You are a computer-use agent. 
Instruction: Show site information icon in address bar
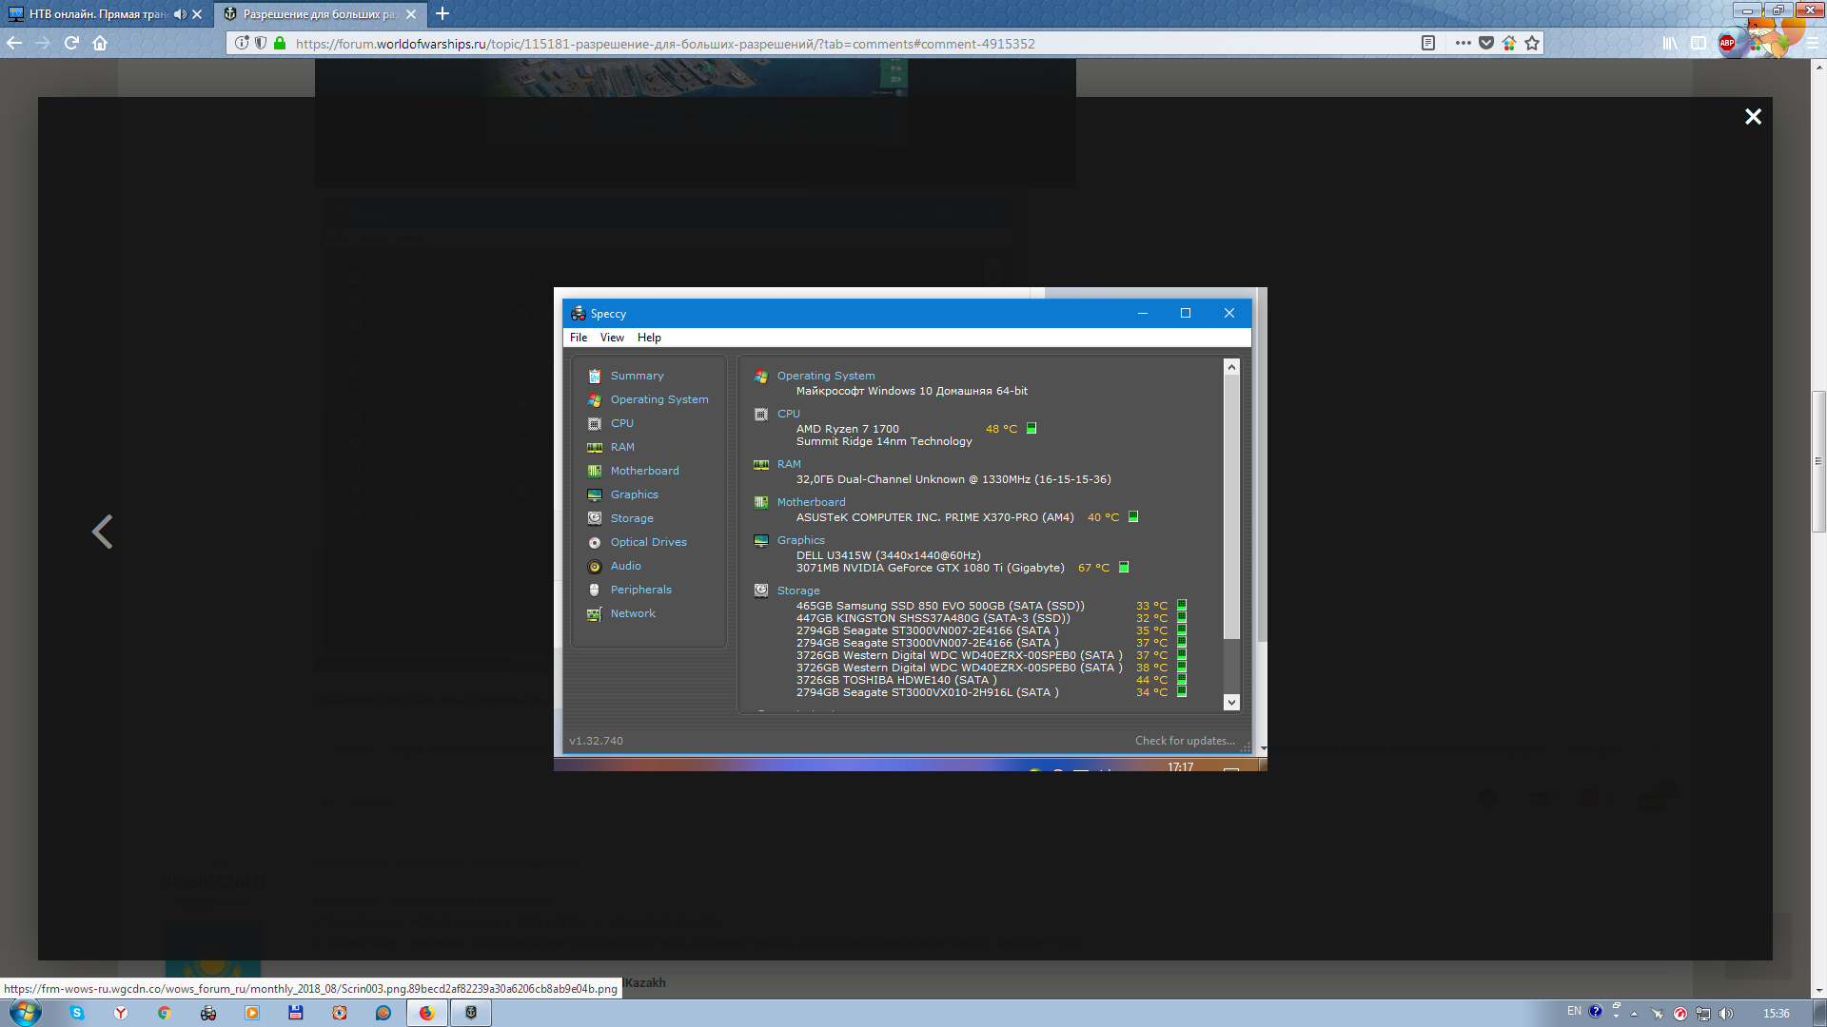(242, 43)
